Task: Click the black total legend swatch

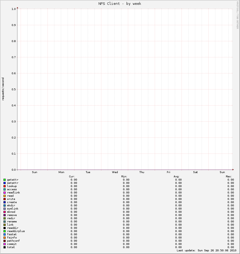Action: click(5, 247)
